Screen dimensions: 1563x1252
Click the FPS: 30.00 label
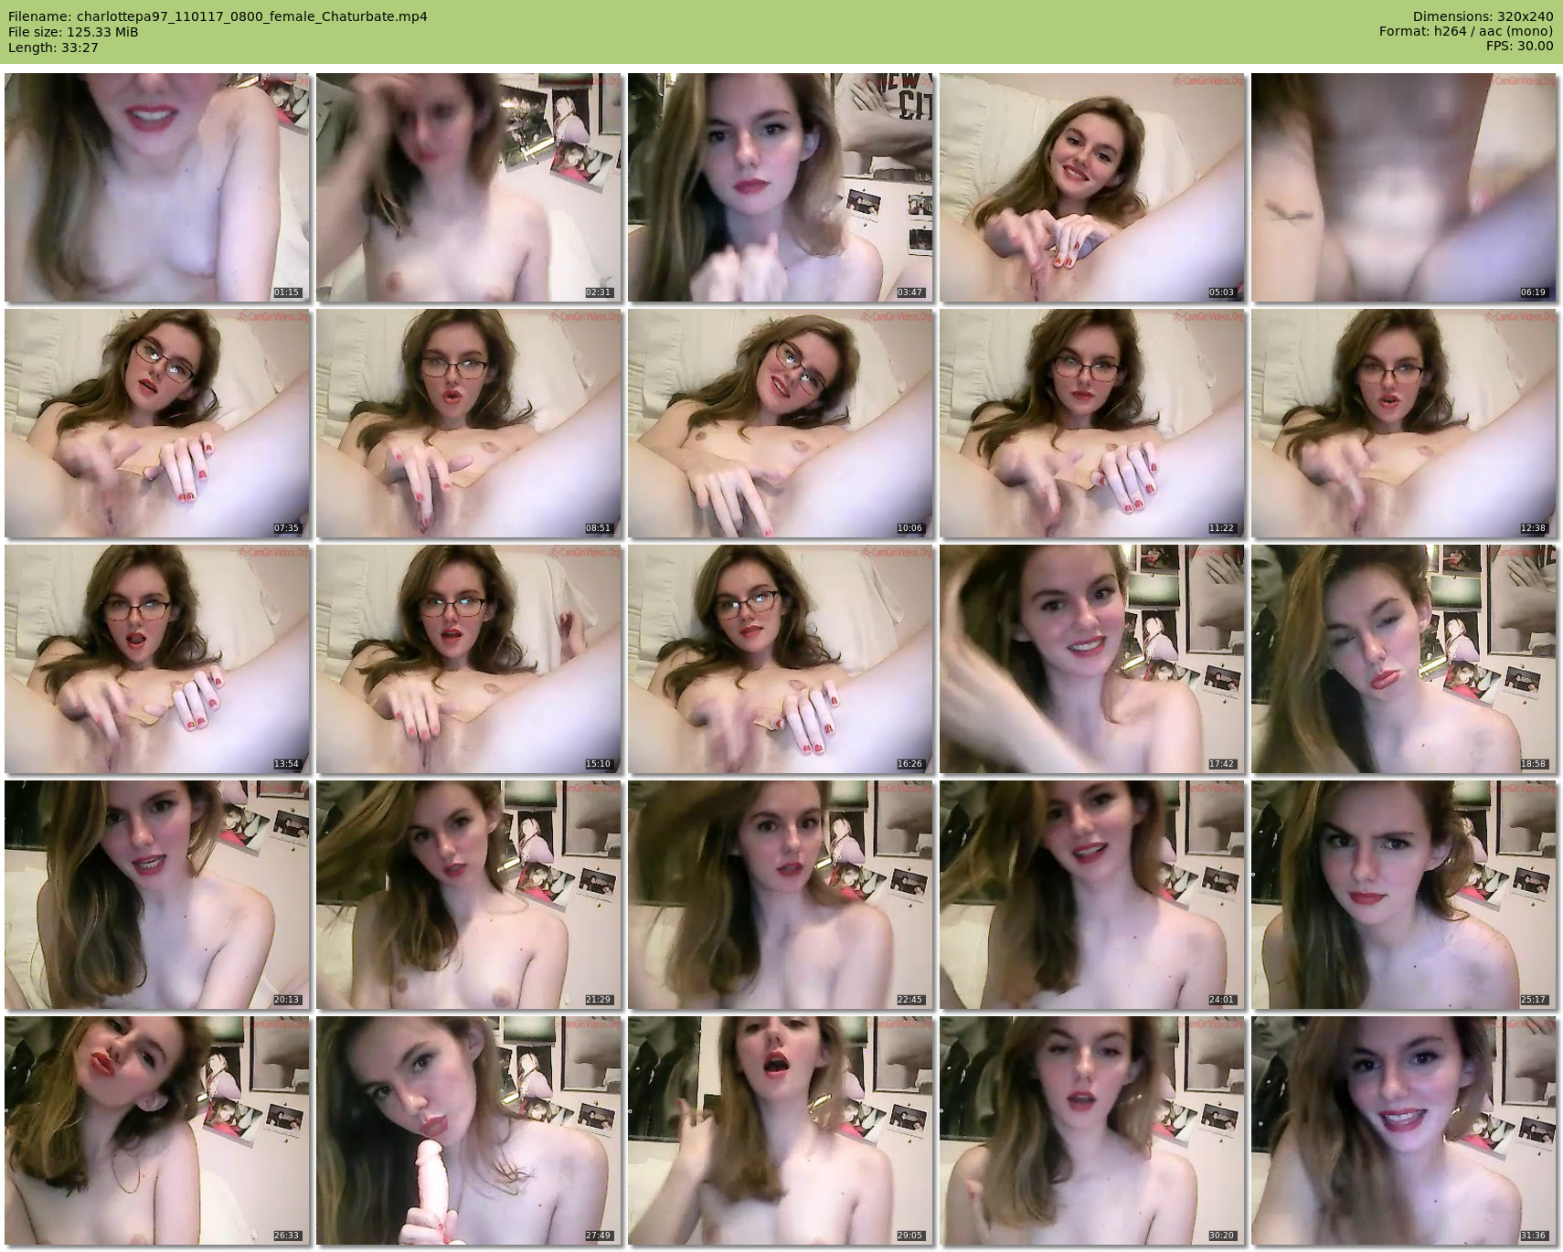point(1519,47)
